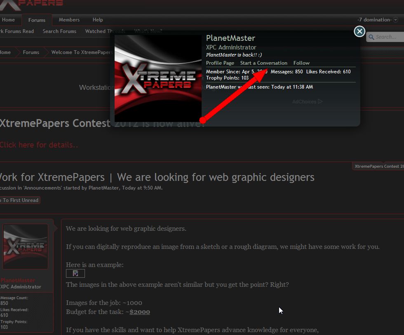Viewport: 404px width, 335px height.
Task: Click Mark Forums Read link
Action: pos(17,31)
